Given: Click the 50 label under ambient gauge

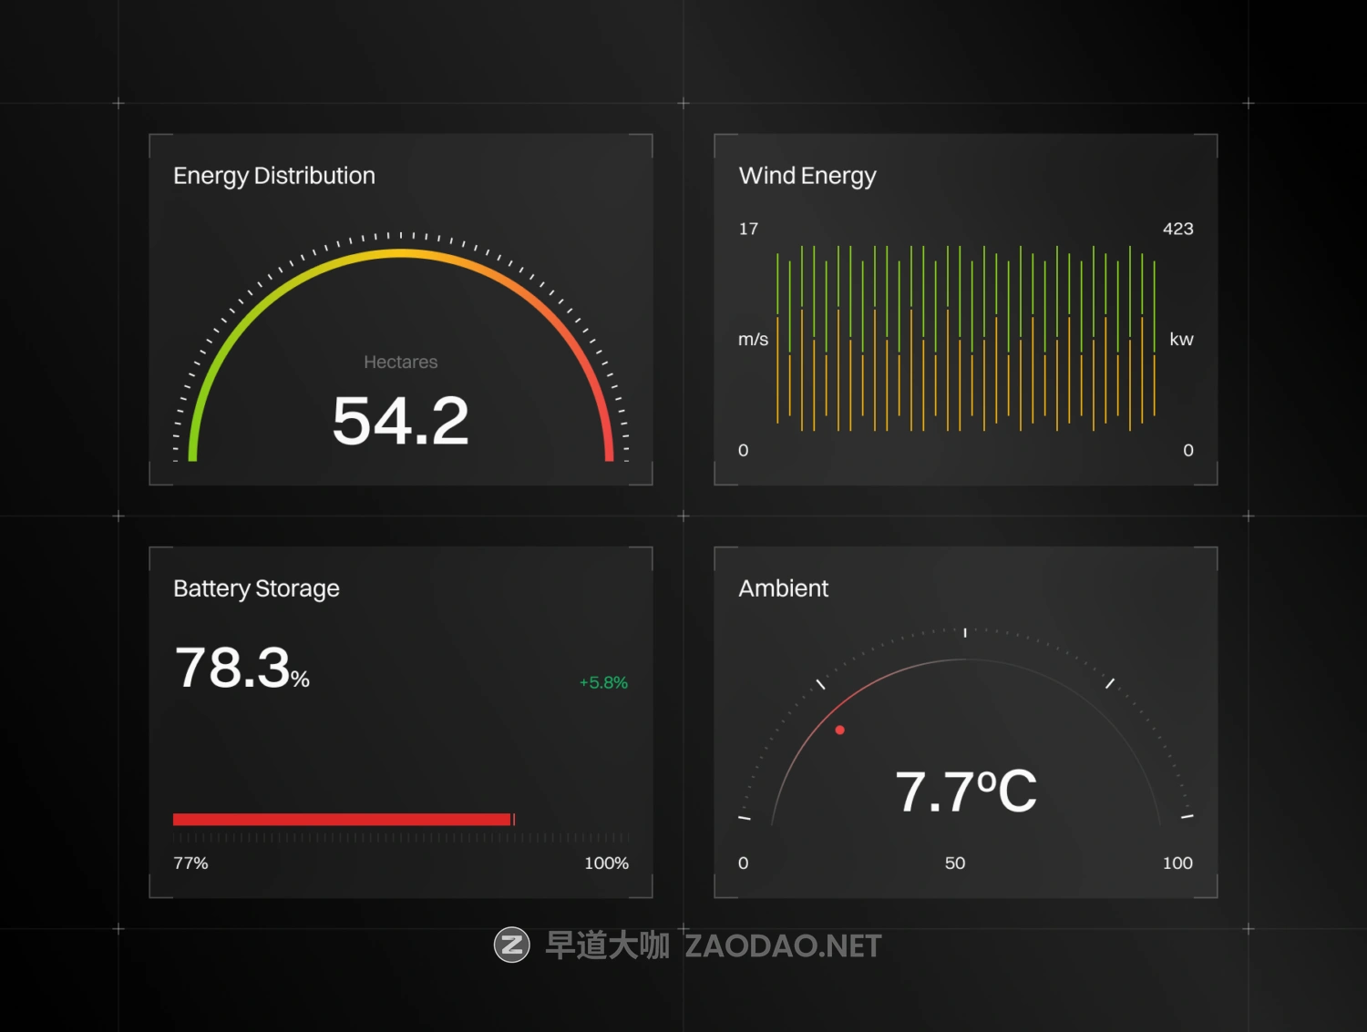Looking at the screenshot, I should (x=955, y=863).
